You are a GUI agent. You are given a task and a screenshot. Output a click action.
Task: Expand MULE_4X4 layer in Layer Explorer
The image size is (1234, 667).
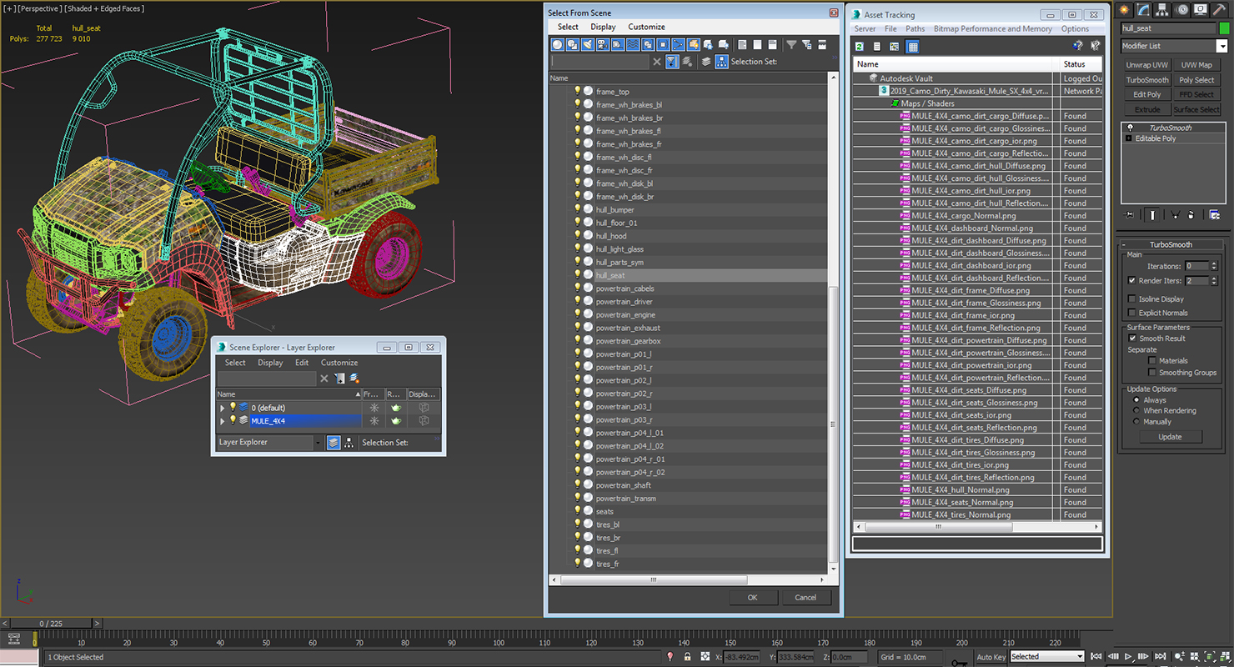click(222, 421)
